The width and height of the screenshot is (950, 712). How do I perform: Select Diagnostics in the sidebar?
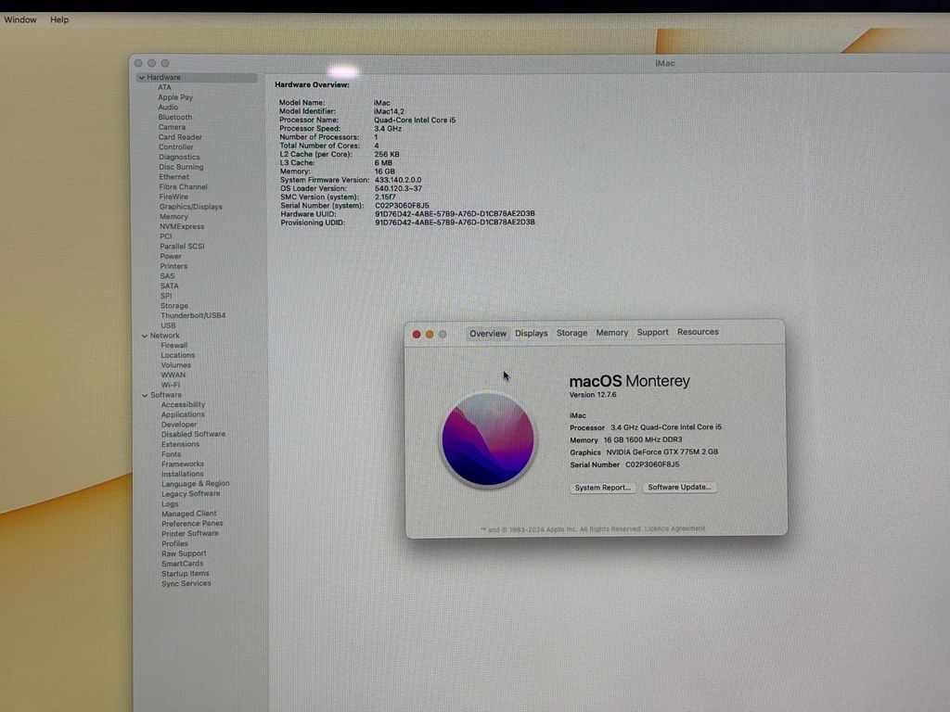[x=179, y=157]
